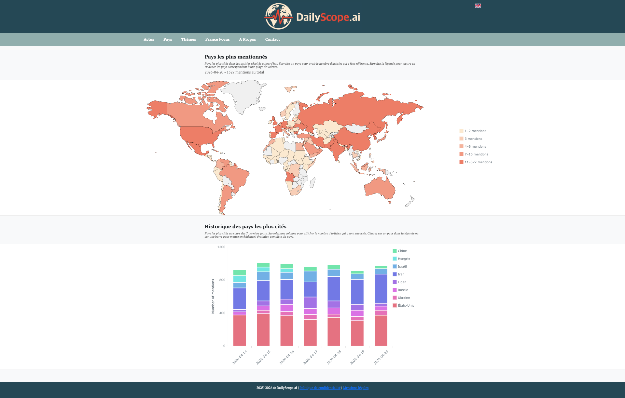Toggle the Hongrie legend entry
Screen dimensions: 625x398
click(x=404, y=259)
